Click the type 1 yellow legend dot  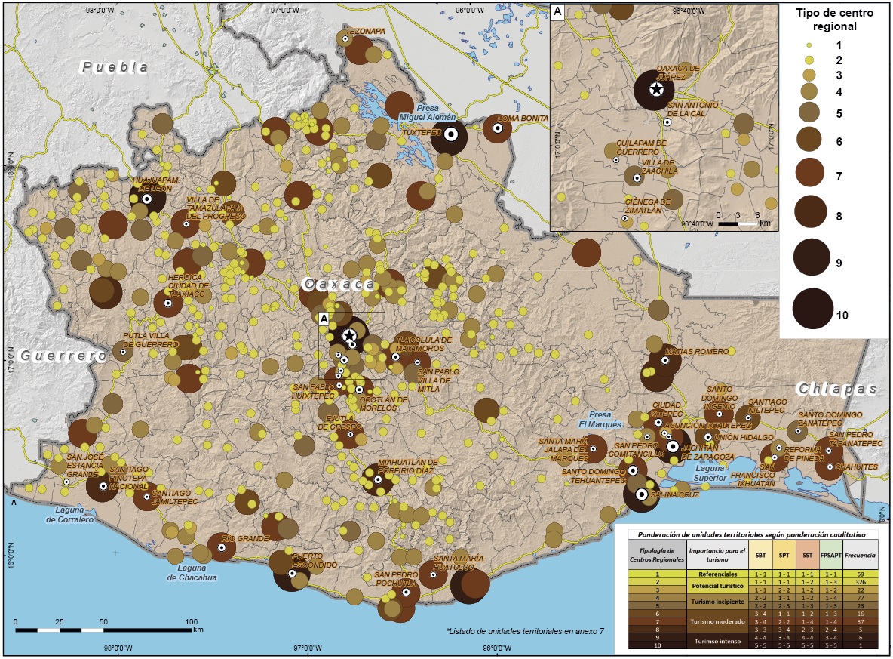(808, 45)
